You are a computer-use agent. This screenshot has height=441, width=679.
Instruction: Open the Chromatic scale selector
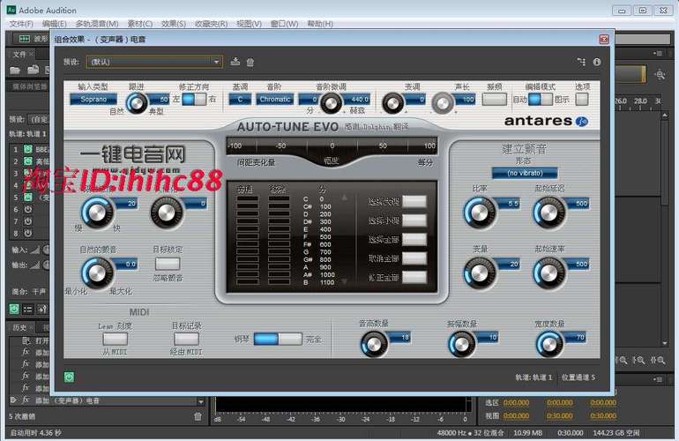click(x=274, y=99)
